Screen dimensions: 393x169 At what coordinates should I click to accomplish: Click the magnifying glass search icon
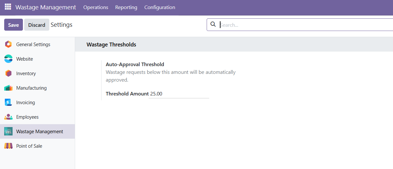(x=213, y=25)
